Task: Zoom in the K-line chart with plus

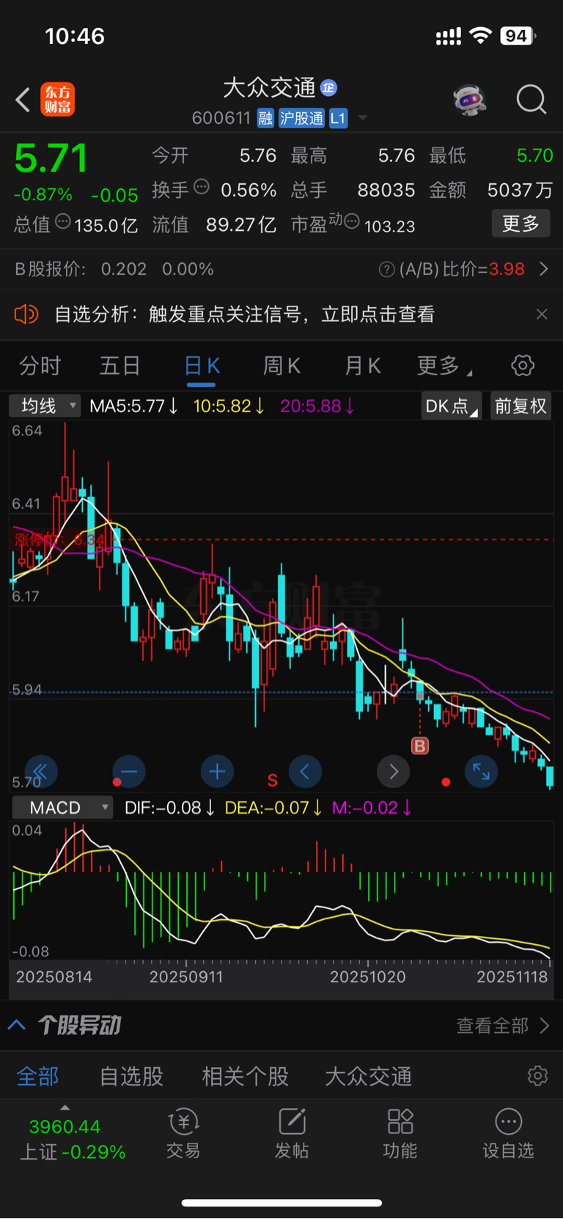Action: tap(217, 771)
